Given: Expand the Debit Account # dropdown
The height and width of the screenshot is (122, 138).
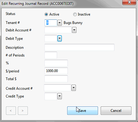Looking at the screenshot, I should coord(74,30).
